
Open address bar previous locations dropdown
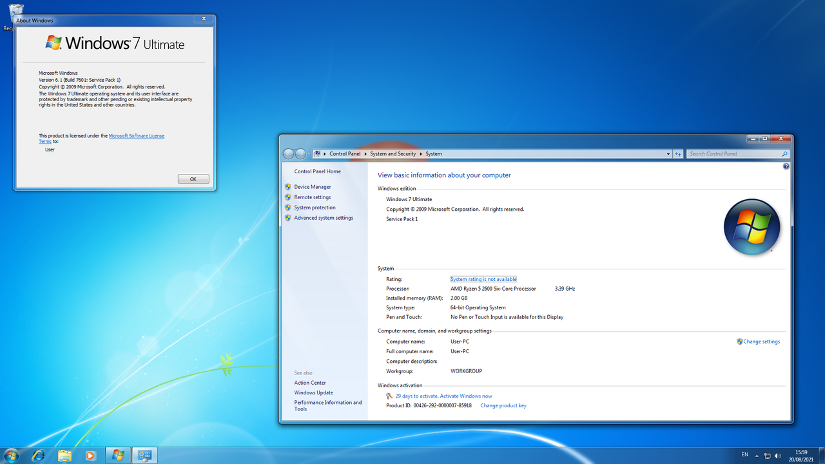click(x=668, y=154)
